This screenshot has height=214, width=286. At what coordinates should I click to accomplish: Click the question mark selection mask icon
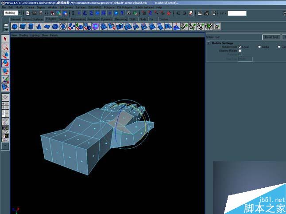coord(122,13)
